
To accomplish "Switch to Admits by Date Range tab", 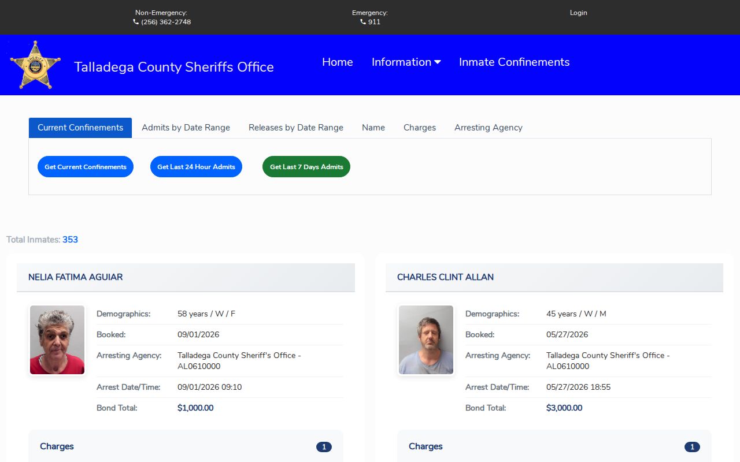I will [186, 128].
